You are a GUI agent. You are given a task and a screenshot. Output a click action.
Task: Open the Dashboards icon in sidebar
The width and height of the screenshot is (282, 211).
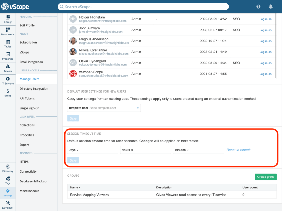(x=8, y=30)
